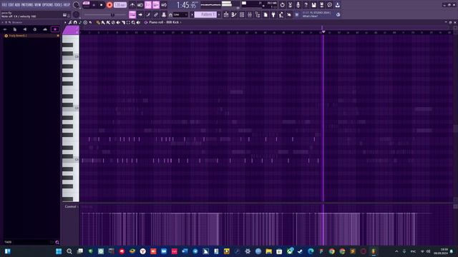Open the playlist window icon

coord(226,14)
